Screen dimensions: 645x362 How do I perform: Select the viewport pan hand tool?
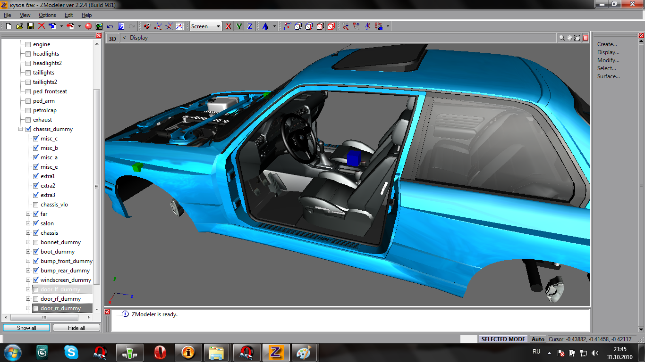[569, 38]
